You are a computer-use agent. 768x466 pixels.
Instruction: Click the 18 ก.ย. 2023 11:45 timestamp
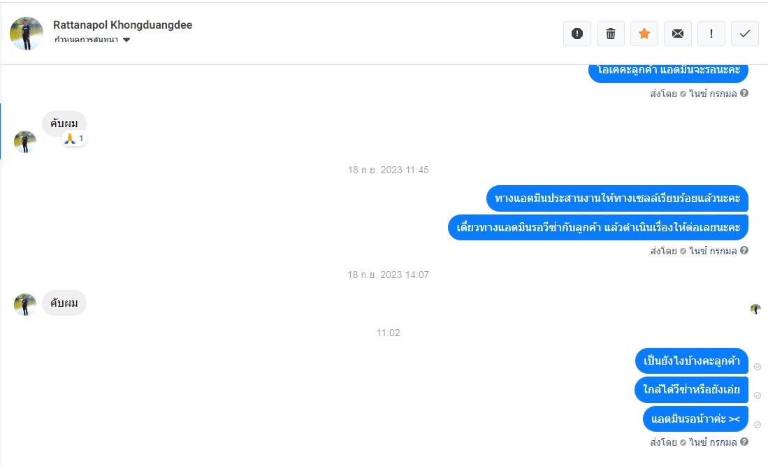pos(389,170)
